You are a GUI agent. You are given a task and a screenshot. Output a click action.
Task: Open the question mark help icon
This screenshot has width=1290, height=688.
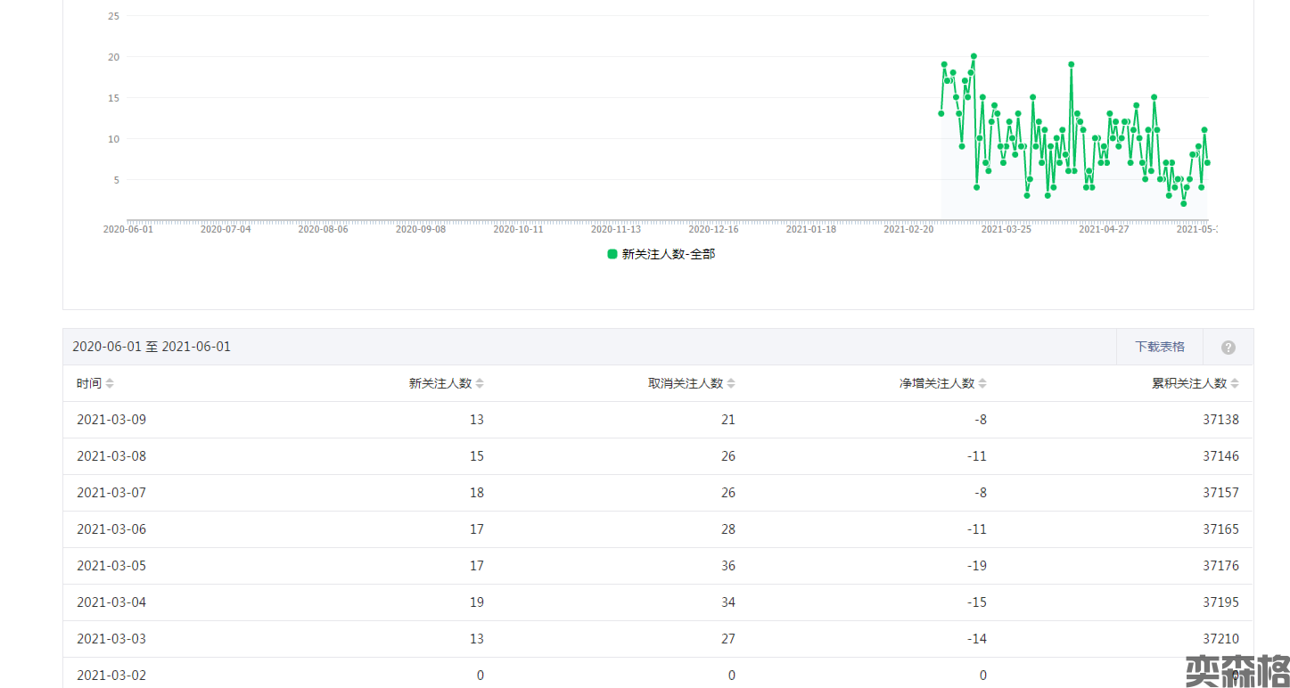click(x=1228, y=347)
